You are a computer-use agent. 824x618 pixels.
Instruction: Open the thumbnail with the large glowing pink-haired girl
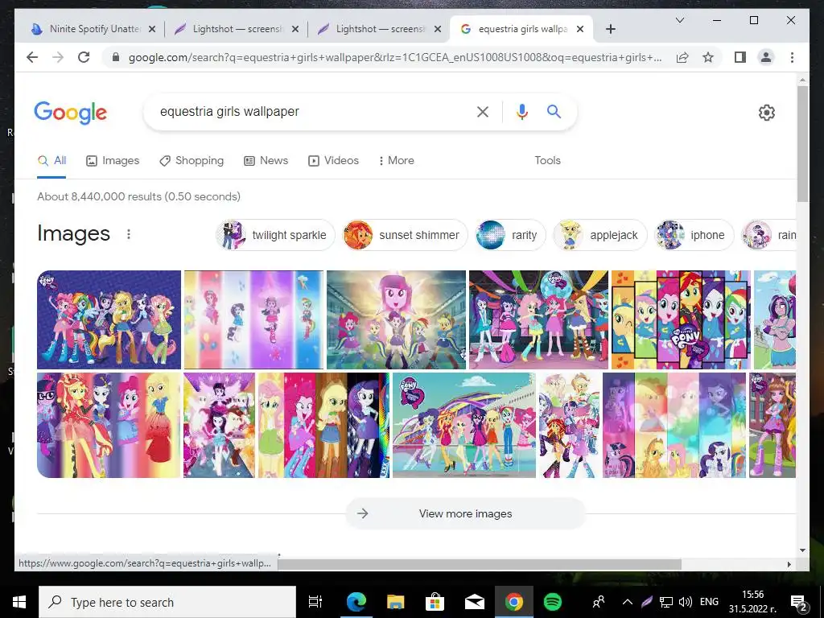coord(396,319)
